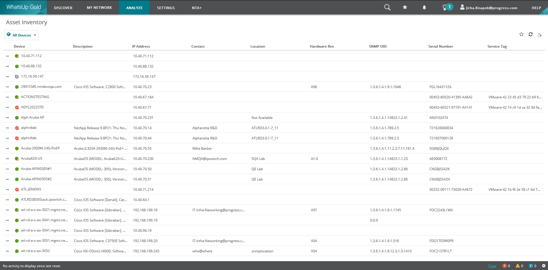Screen dimensions: 548x270
Task: Open the MY NETWORK menu
Action: (99, 8)
